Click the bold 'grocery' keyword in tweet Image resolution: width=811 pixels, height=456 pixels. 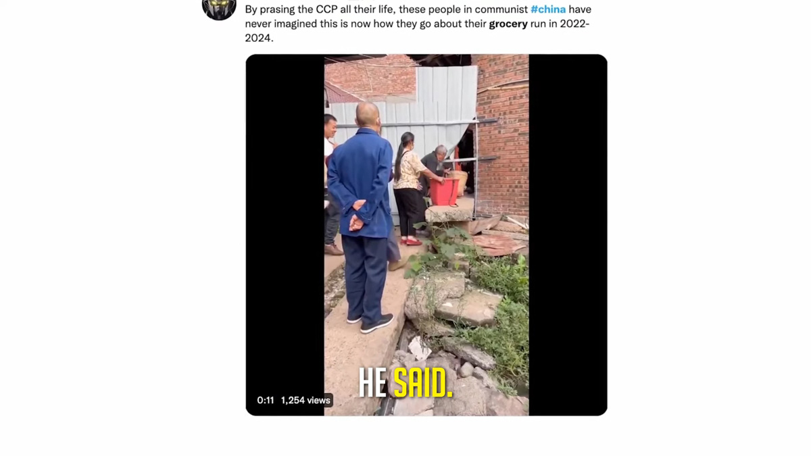508,24
